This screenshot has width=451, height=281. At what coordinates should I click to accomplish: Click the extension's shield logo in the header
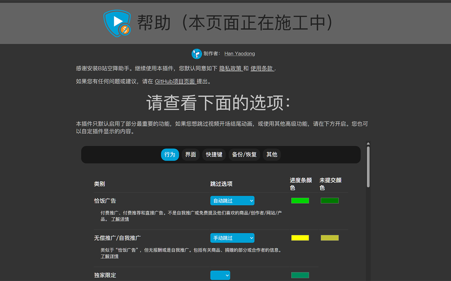pyautogui.click(x=117, y=23)
